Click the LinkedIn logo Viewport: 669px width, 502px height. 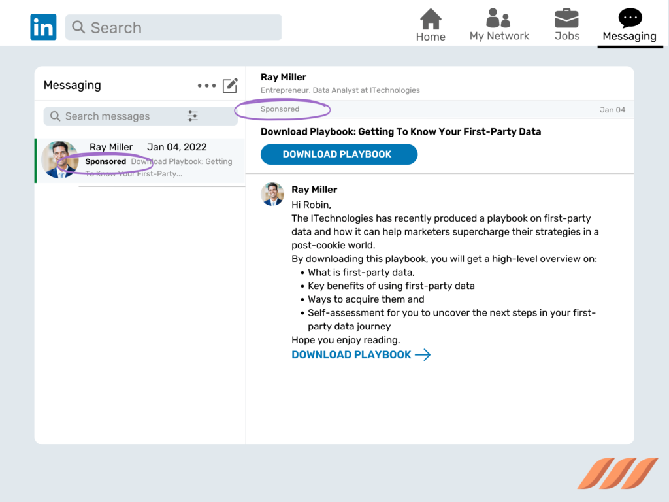(x=43, y=27)
